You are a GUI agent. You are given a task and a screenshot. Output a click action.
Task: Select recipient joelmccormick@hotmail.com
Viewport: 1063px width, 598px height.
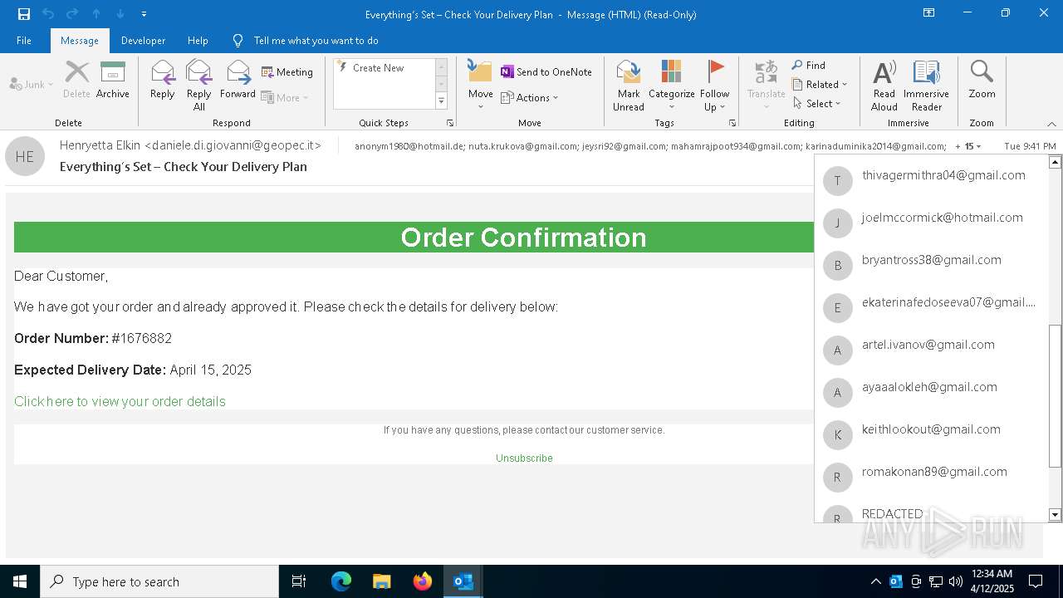pos(931,223)
